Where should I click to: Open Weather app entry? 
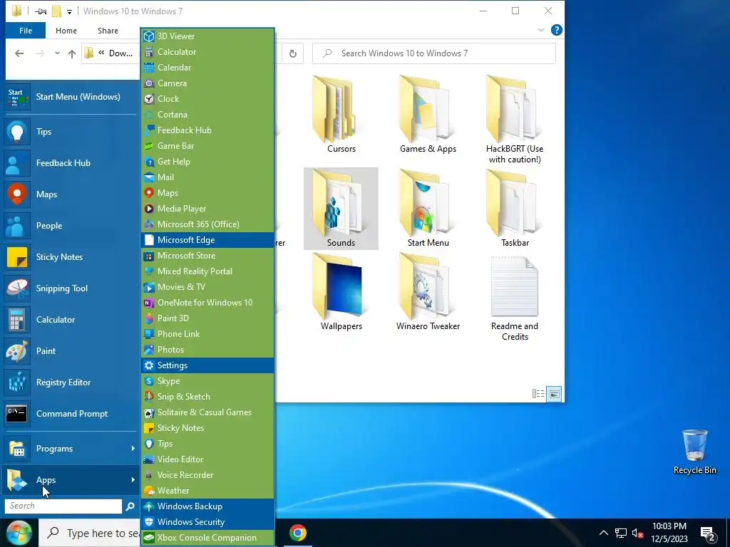(x=207, y=490)
